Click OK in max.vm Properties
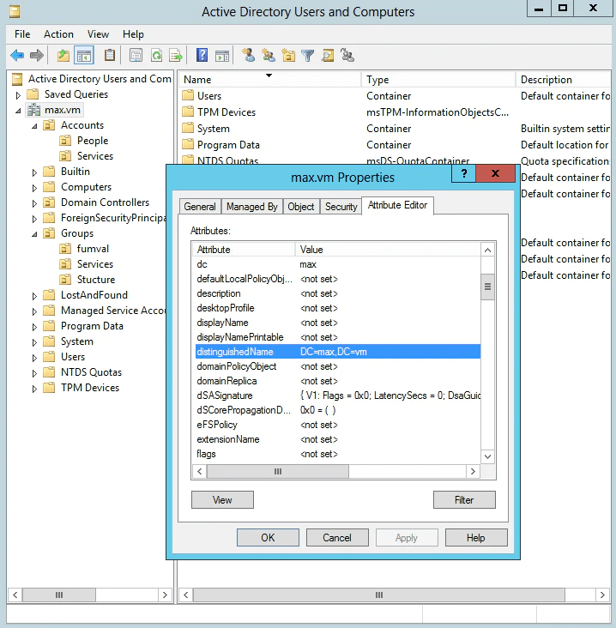Image resolution: width=616 pixels, height=628 pixels. (x=268, y=537)
